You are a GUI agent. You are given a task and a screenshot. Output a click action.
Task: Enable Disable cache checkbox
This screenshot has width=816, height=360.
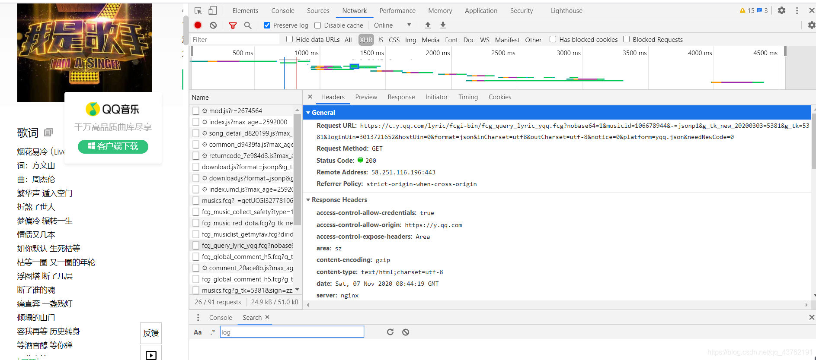318,25
